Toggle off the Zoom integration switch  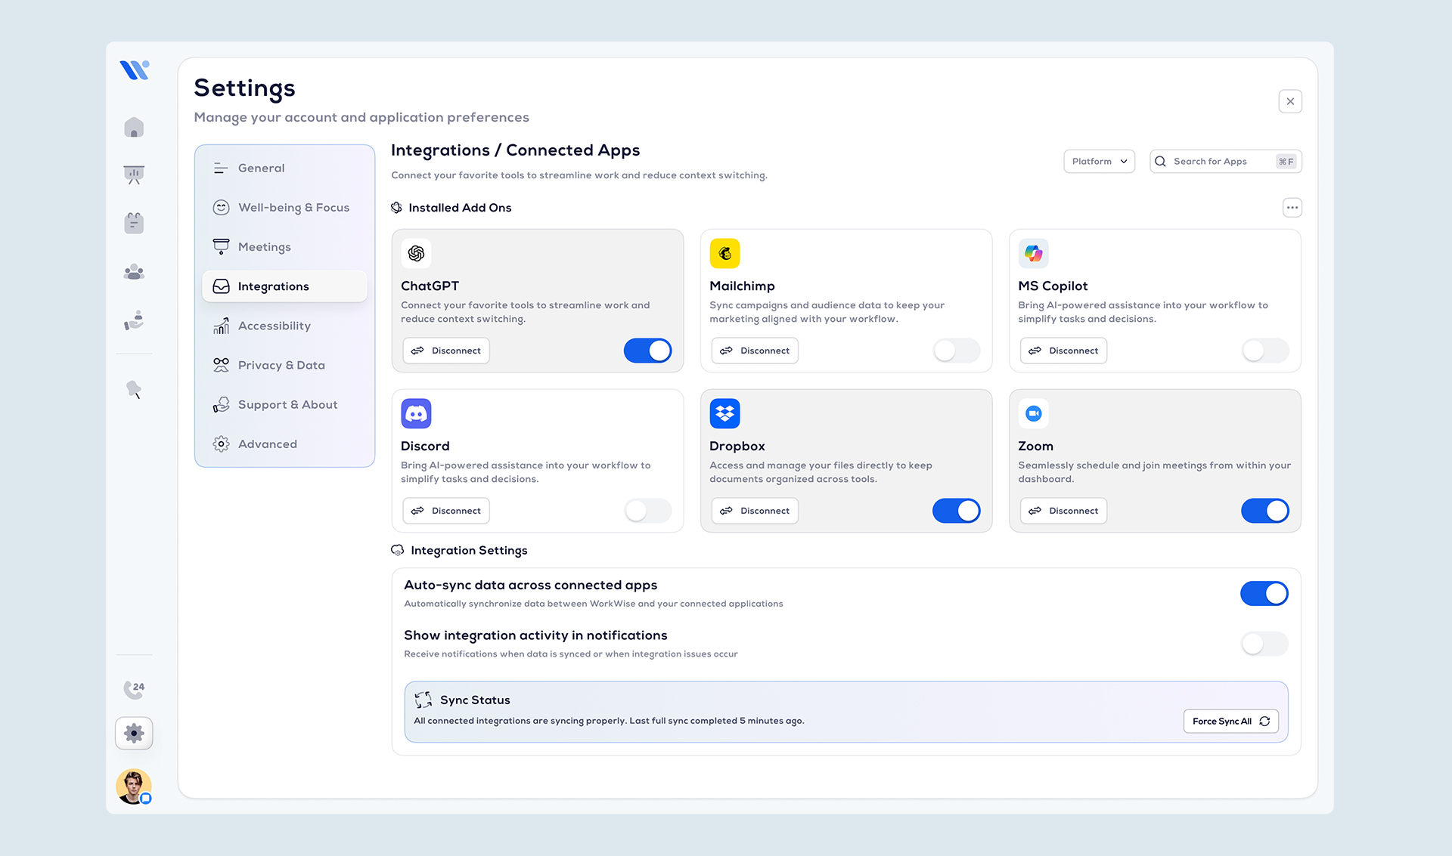click(1264, 511)
